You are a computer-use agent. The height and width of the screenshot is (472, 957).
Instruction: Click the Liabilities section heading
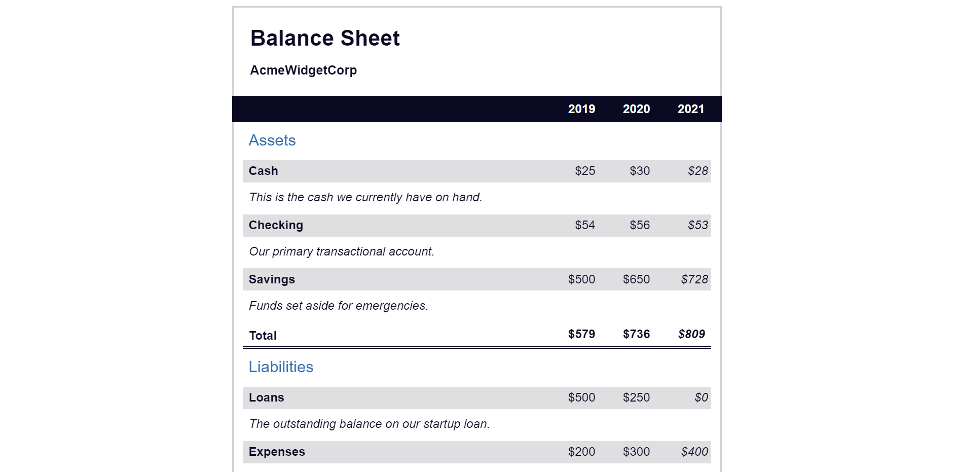click(281, 367)
